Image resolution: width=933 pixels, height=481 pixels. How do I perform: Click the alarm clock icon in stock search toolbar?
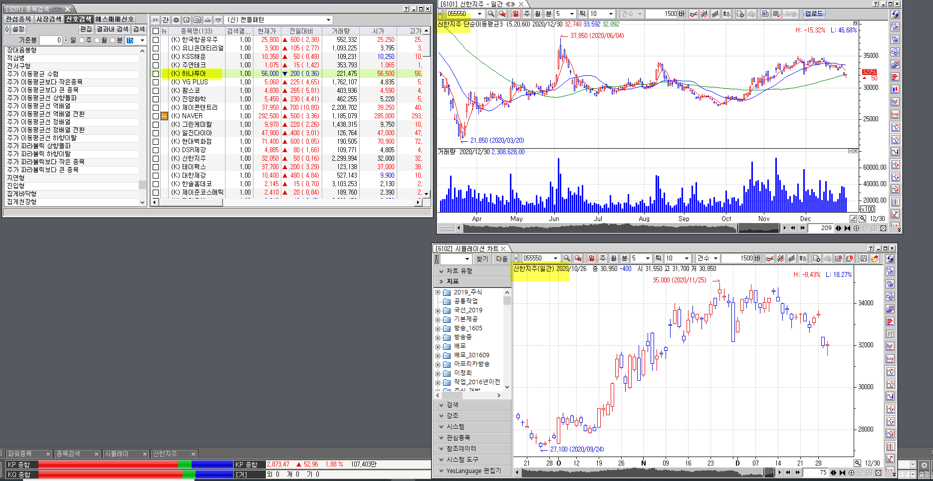pos(186,20)
